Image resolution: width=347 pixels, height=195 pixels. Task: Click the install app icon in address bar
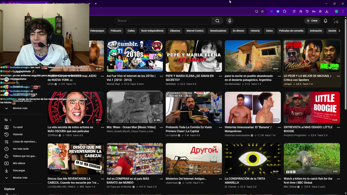coord(256,11)
